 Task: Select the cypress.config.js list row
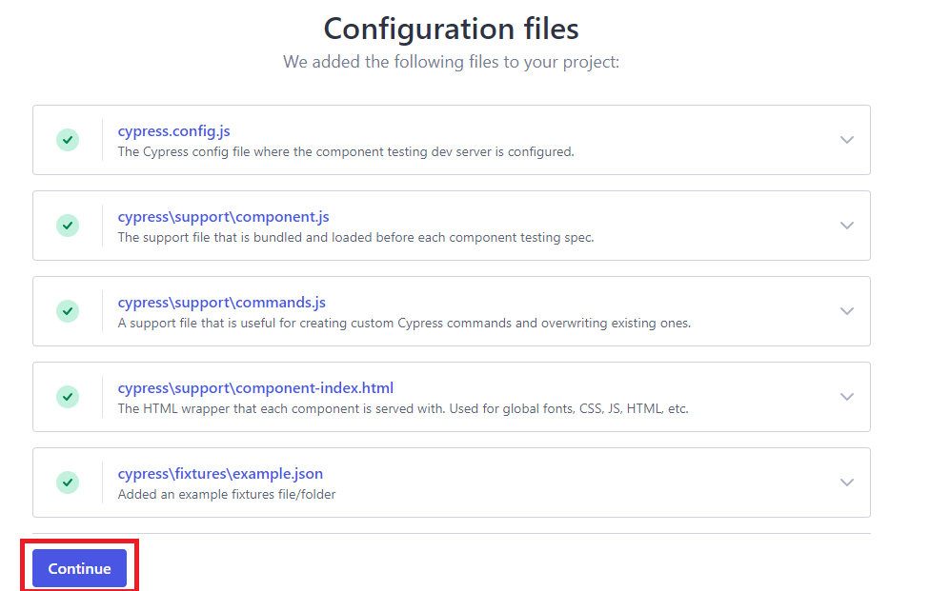(x=452, y=139)
